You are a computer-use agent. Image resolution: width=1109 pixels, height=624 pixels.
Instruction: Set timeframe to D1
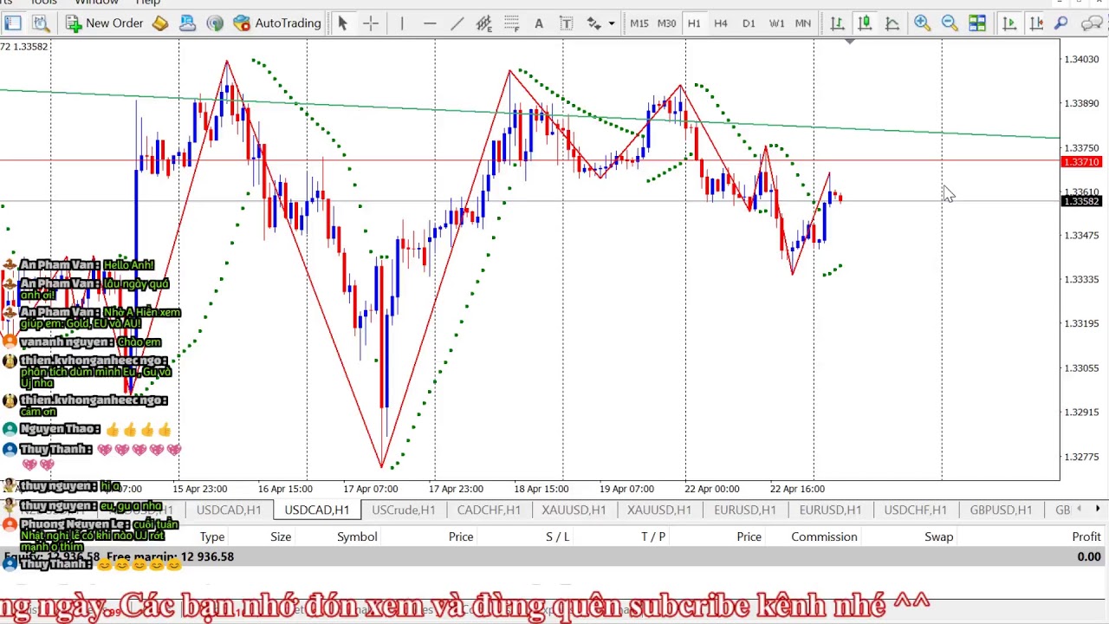pyautogui.click(x=749, y=23)
